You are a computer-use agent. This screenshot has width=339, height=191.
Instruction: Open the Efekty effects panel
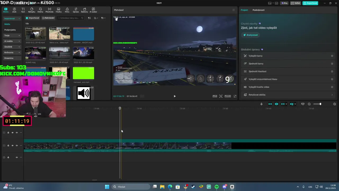tap(40, 10)
